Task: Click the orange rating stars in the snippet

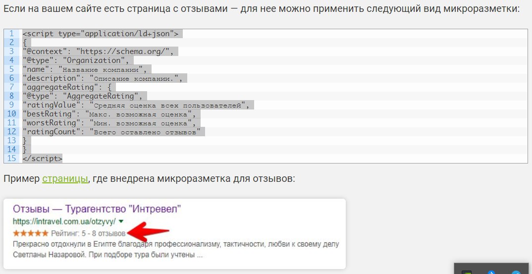Action: (x=31, y=233)
